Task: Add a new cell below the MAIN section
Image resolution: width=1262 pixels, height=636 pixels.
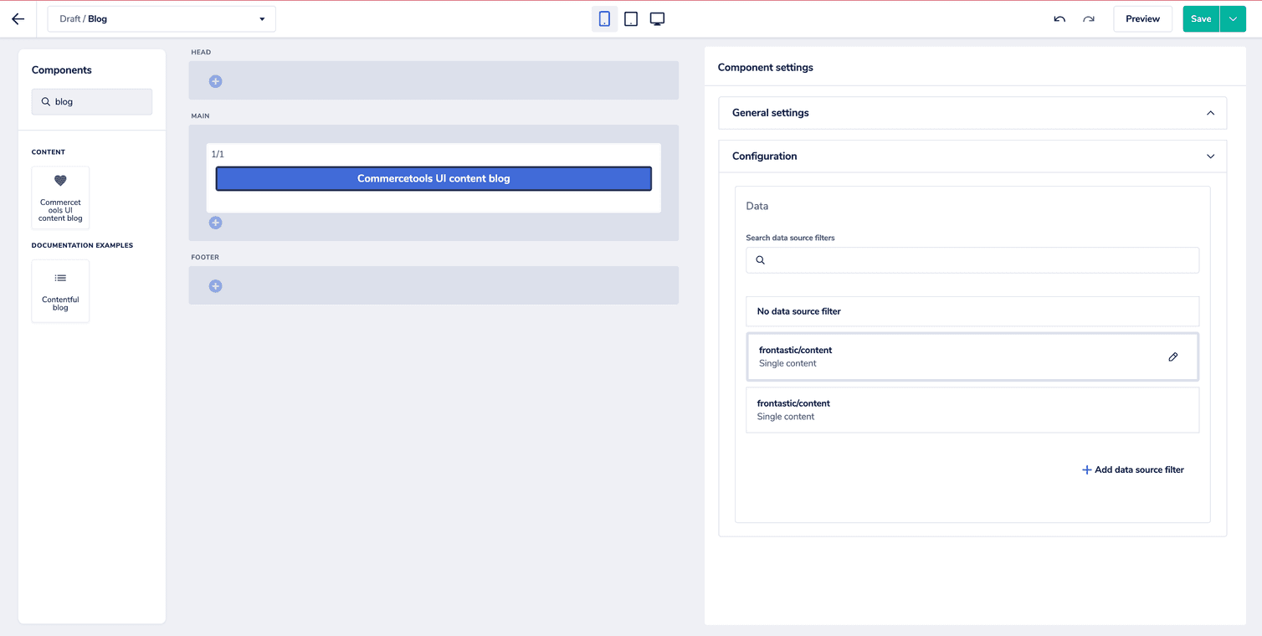Action: [x=215, y=223]
